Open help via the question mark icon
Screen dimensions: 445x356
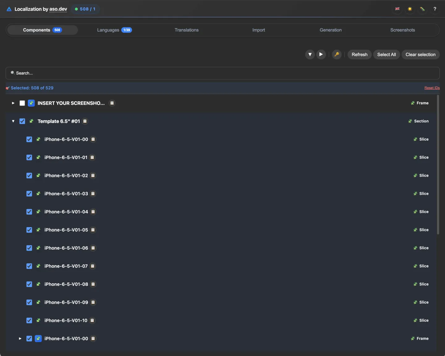point(434,9)
